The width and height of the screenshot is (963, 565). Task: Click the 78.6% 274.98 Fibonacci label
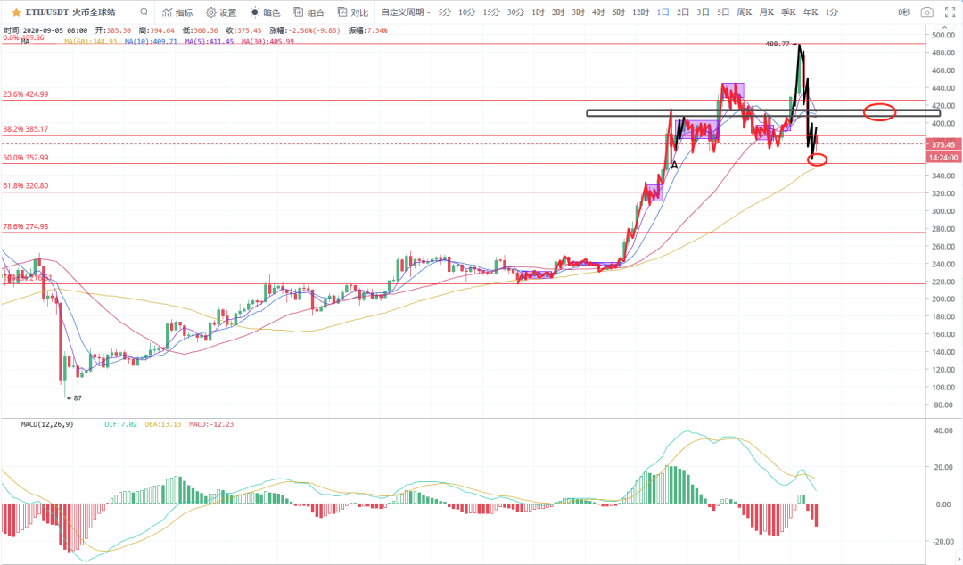26,226
